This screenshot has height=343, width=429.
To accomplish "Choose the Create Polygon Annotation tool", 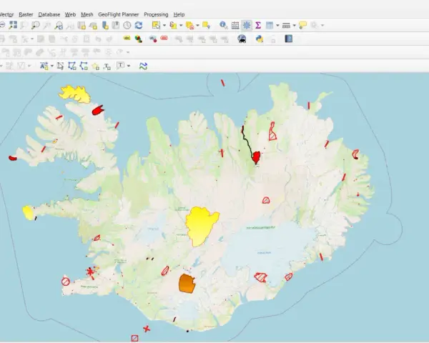I will pyautogui.click(x=72, y=66).
